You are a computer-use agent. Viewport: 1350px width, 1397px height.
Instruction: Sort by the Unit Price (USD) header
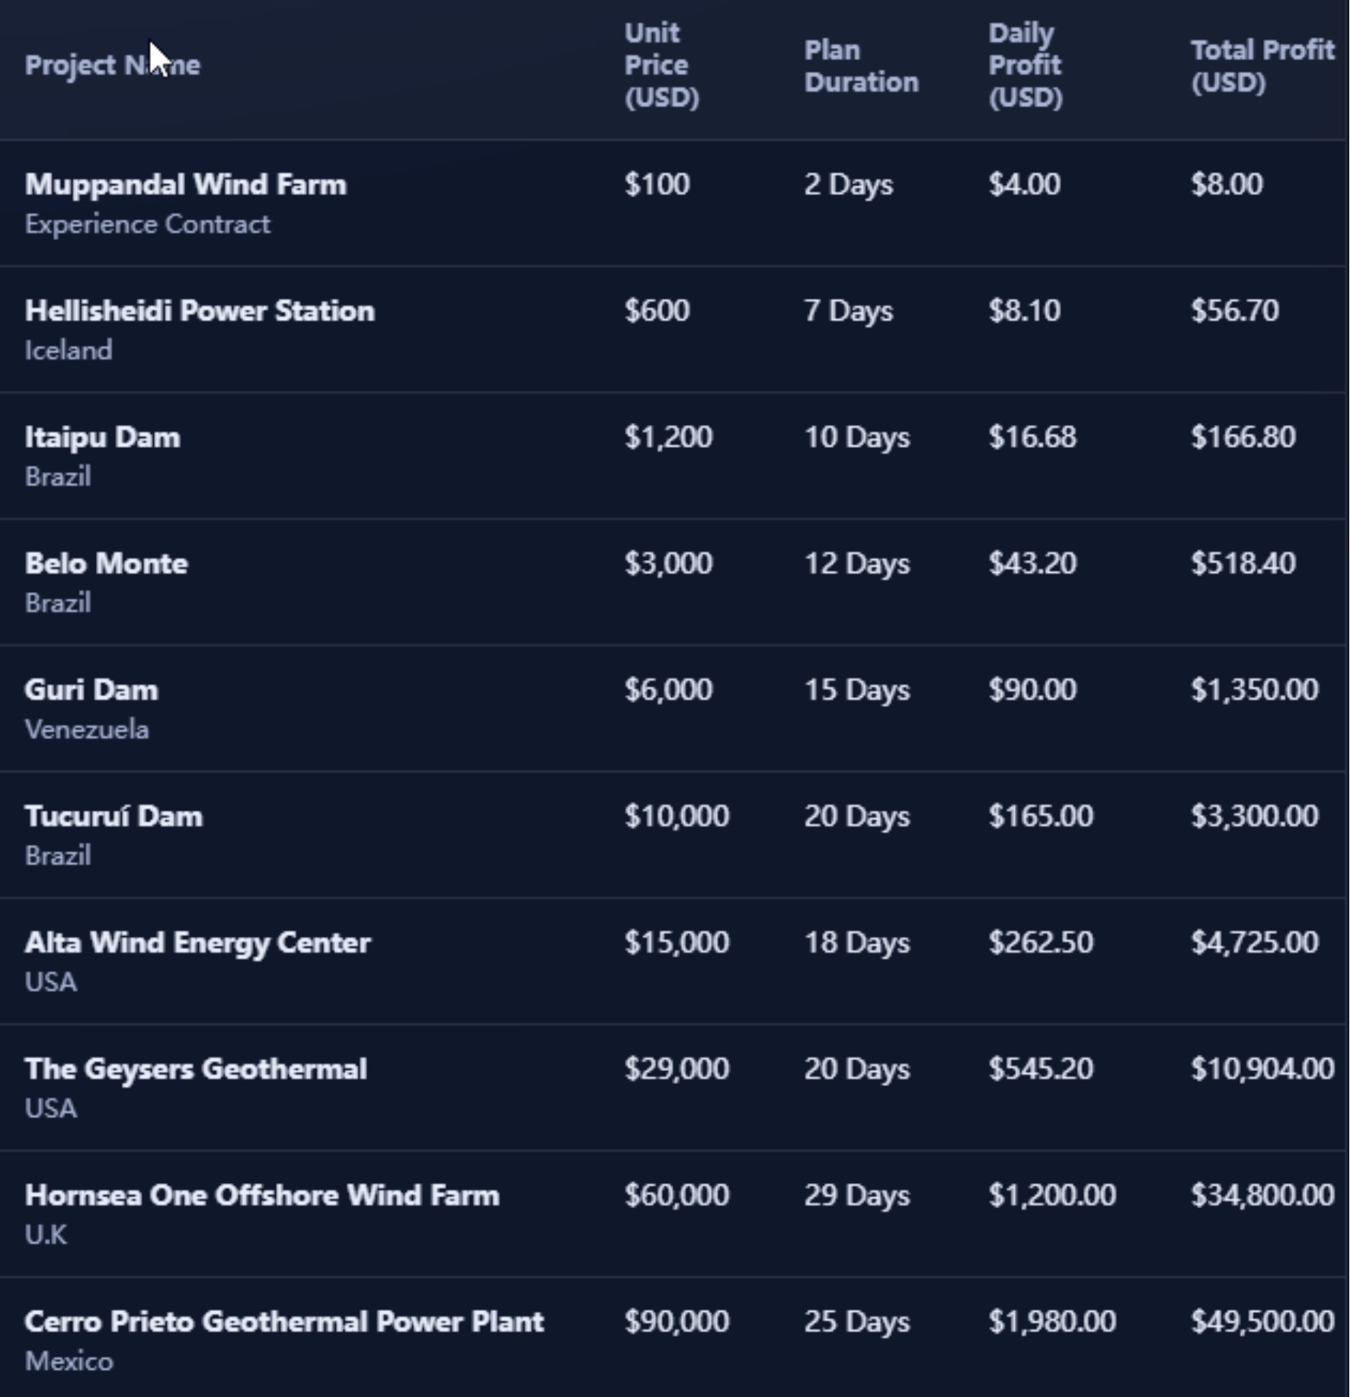coord(661,66)
